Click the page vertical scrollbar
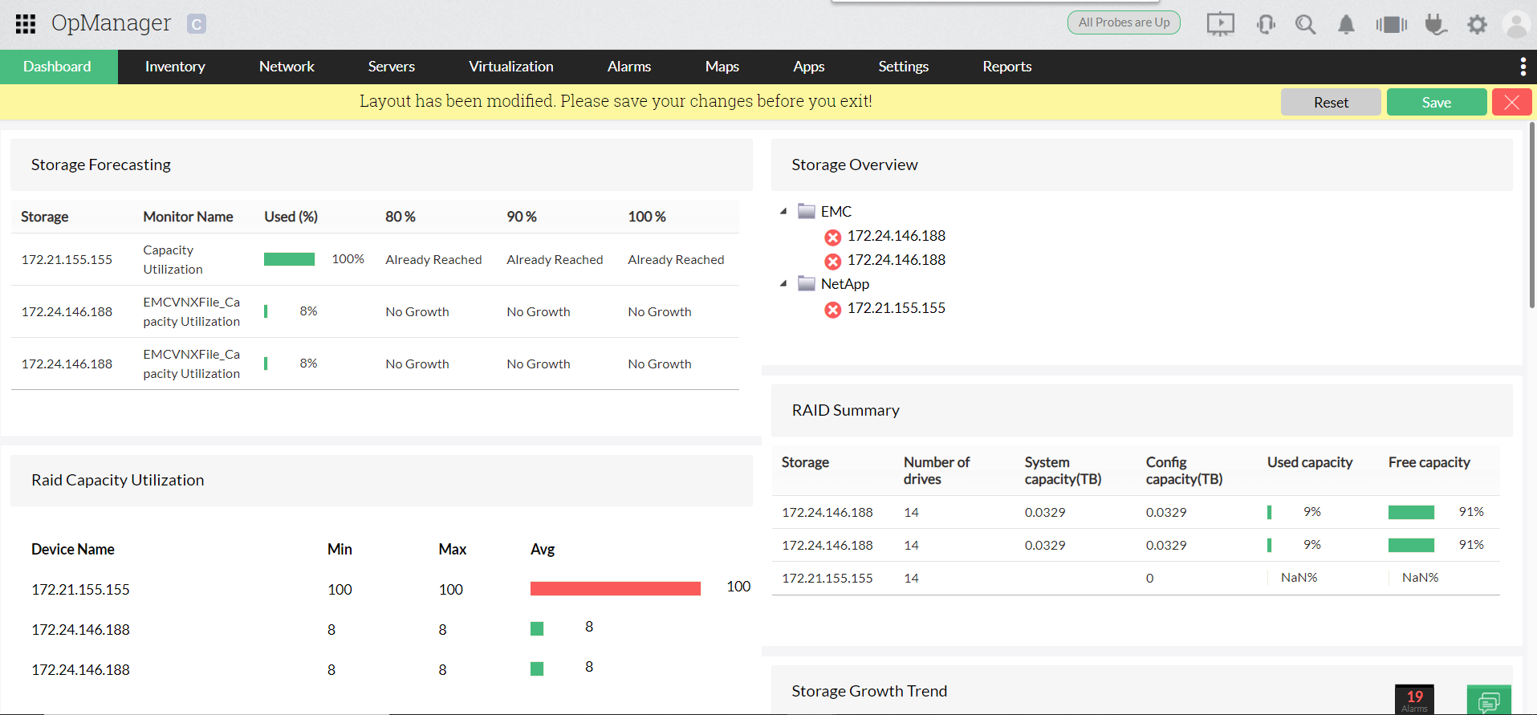The height and width of the screenshot is (715, 1537). (x=1532, y=215)
